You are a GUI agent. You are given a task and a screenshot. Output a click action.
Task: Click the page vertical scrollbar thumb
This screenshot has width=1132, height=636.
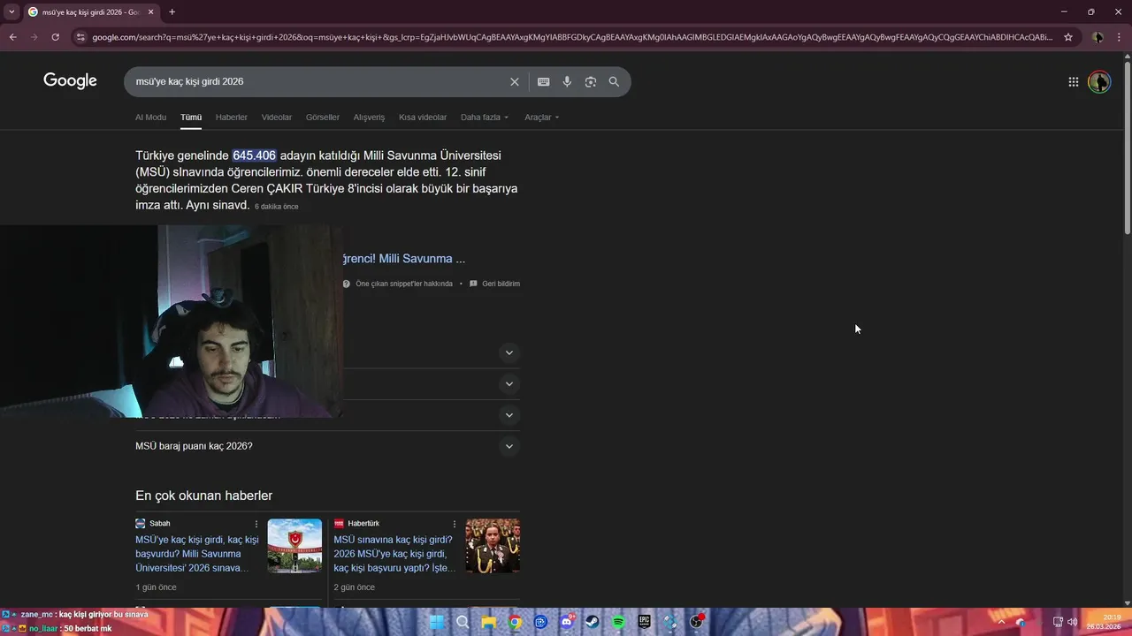coord(1127,148)
